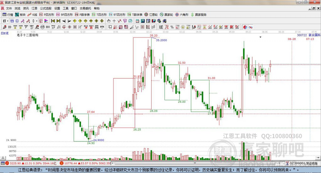321x173 pixels.
Task: Open the 浏览 menu
Action: [18, 8]
